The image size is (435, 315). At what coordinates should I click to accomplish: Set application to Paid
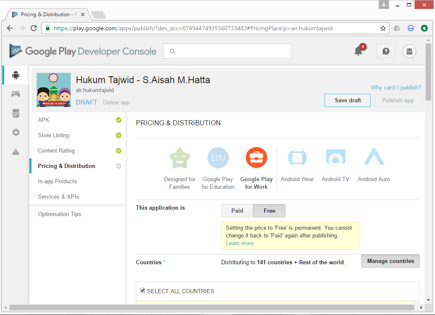tap(237, 211)
